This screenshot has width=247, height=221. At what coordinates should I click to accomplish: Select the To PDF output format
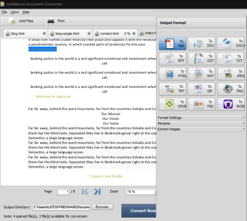click(x=172, y=43)
